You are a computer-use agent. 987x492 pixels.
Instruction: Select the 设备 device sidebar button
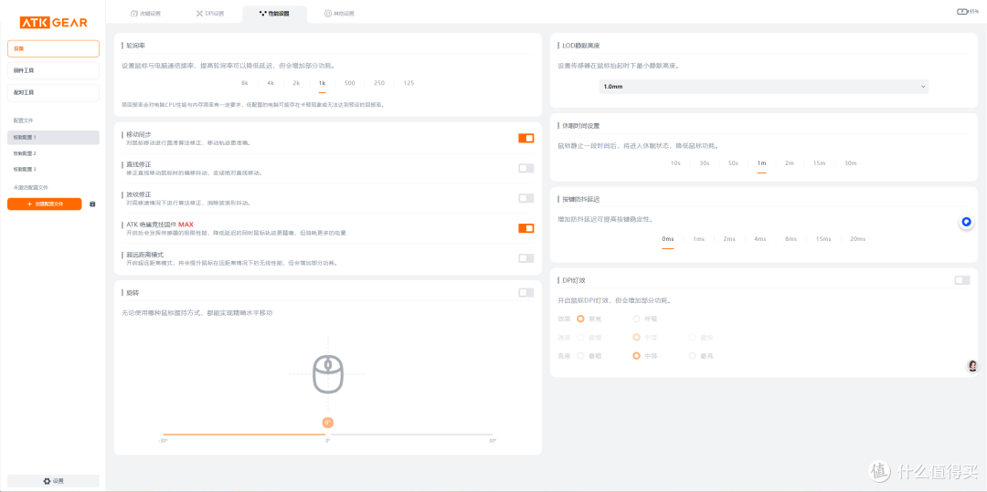54,48
